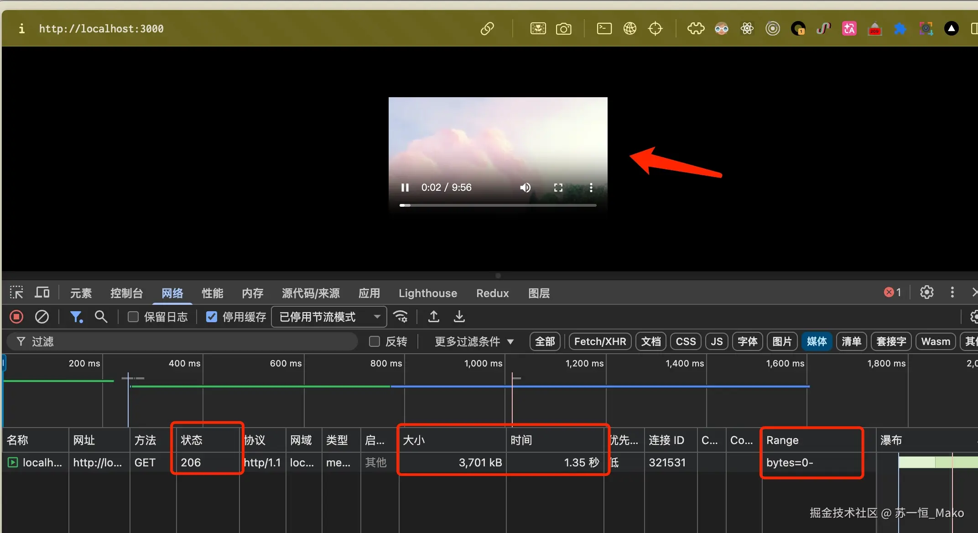Uncheck 停用缓存 checkbox

click(212, 317)
